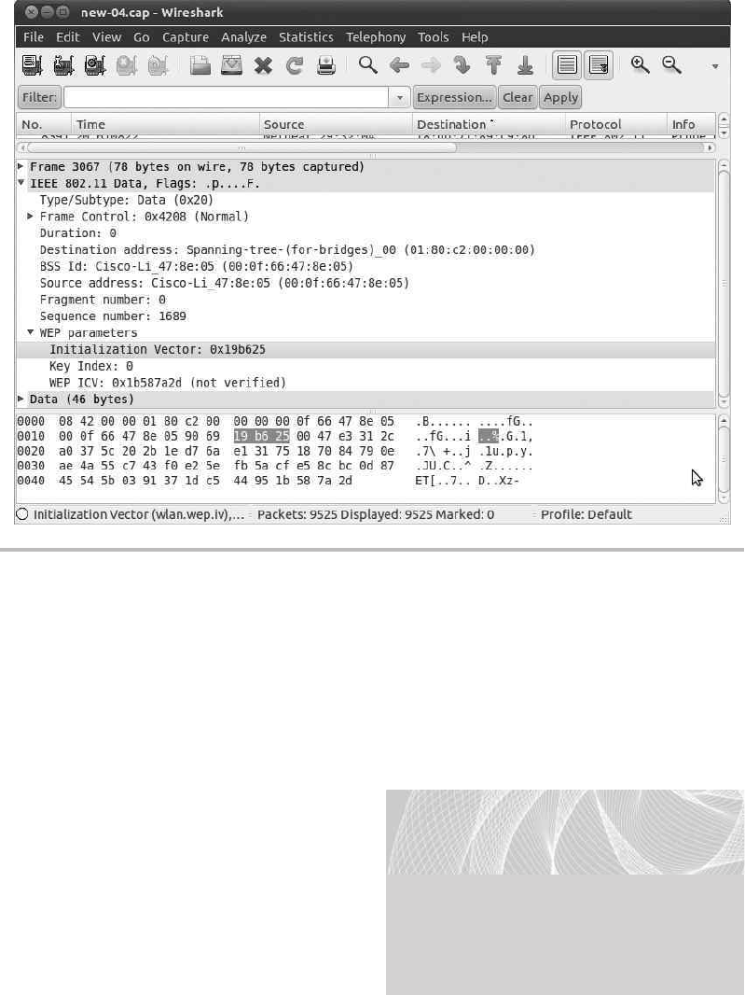Zoom out toolbar magnifier icon
The height and width of the screenshot is (995, 745).
[671, 64]
